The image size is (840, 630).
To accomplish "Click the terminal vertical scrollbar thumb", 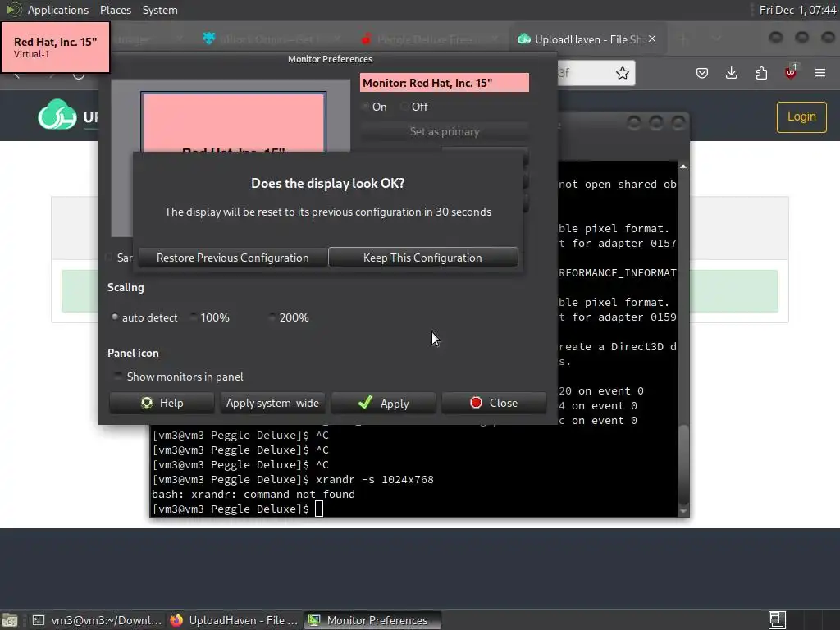I will tap(683, 464).
